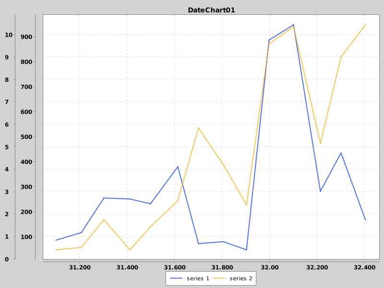The width and height of the screenshot is (384, 288).
Task: Click the inner axis label 400
Action: tap(26, 162)
